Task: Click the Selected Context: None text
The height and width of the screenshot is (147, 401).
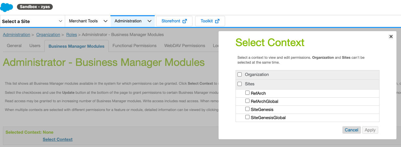Action: pos(29,132)
